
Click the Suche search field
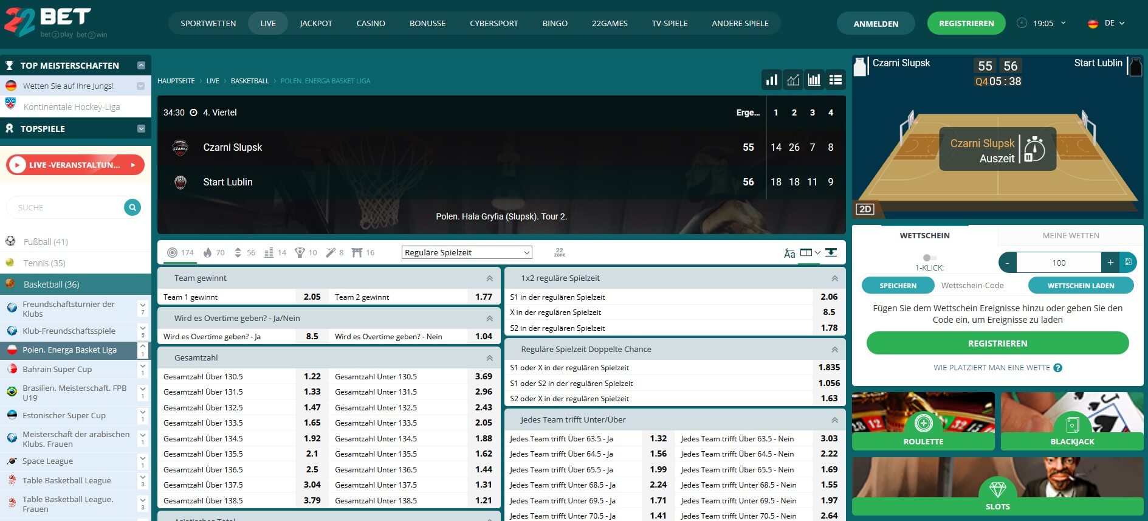tap(66, 207)
